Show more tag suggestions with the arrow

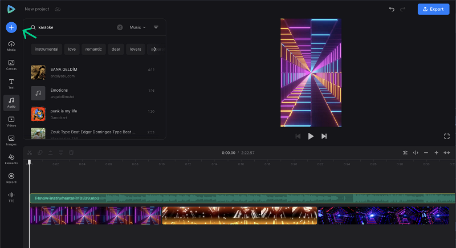click(x=154, y=49)
